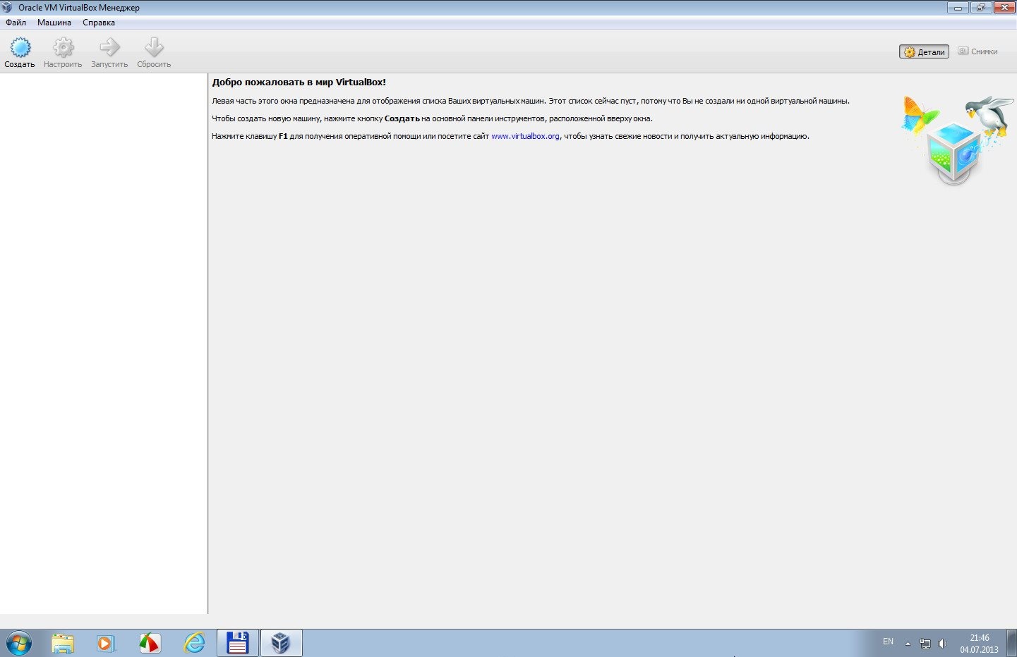Click the VirtualBox cube taskbar button

281,643
